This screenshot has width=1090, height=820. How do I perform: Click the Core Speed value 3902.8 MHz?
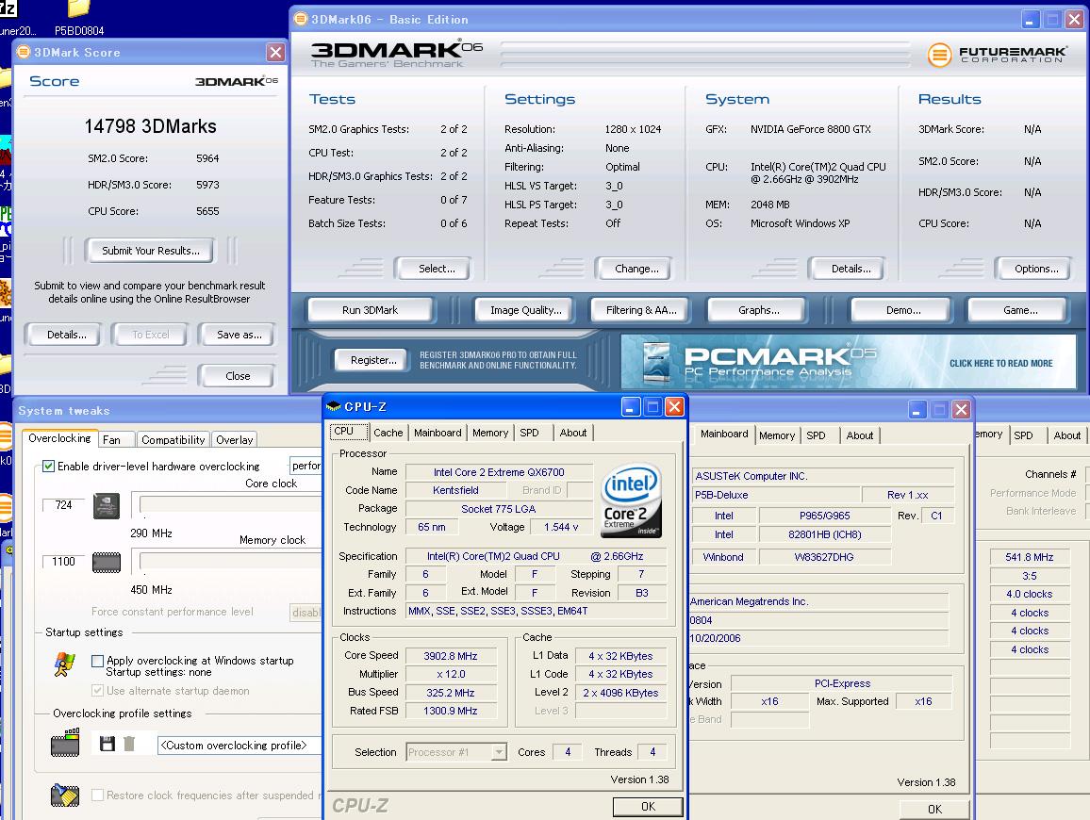451,656
